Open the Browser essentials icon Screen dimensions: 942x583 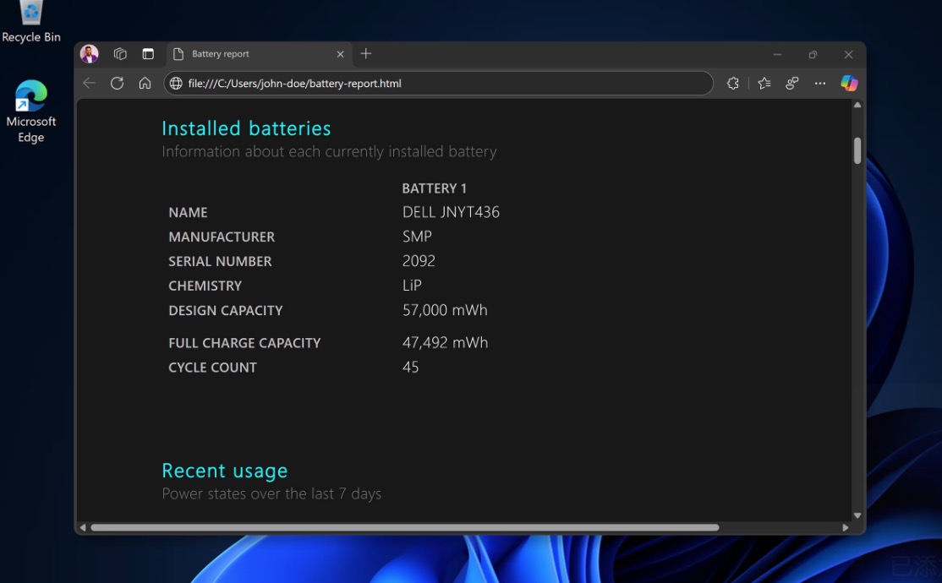792,84
